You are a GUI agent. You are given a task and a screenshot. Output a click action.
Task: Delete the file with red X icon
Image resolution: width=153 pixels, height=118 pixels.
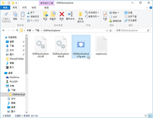tap(62, 16)
